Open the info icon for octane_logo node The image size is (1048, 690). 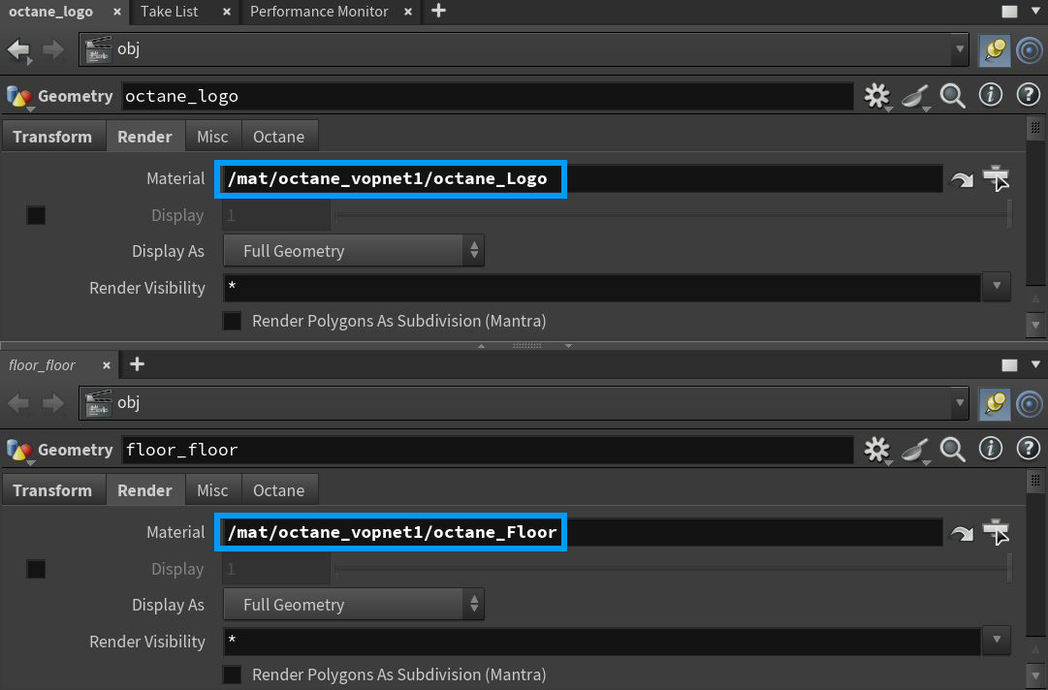[990, 95]
